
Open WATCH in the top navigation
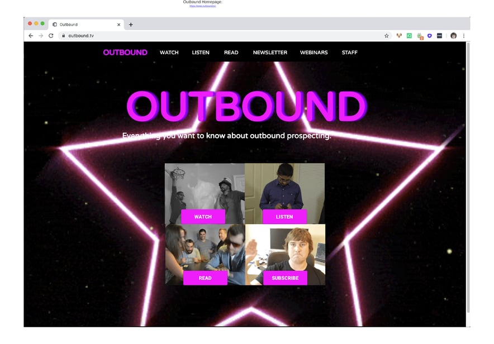click(x=169, y=52)
